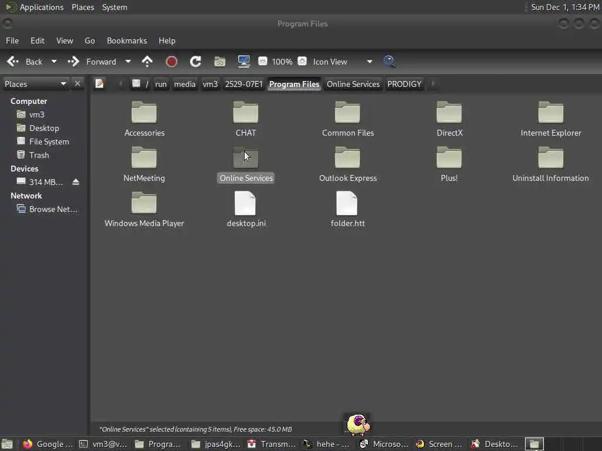Stop loading with the red stop icon
Viewport: 602px width, 451px height.
pyautogui.click(x=171, y=61)
